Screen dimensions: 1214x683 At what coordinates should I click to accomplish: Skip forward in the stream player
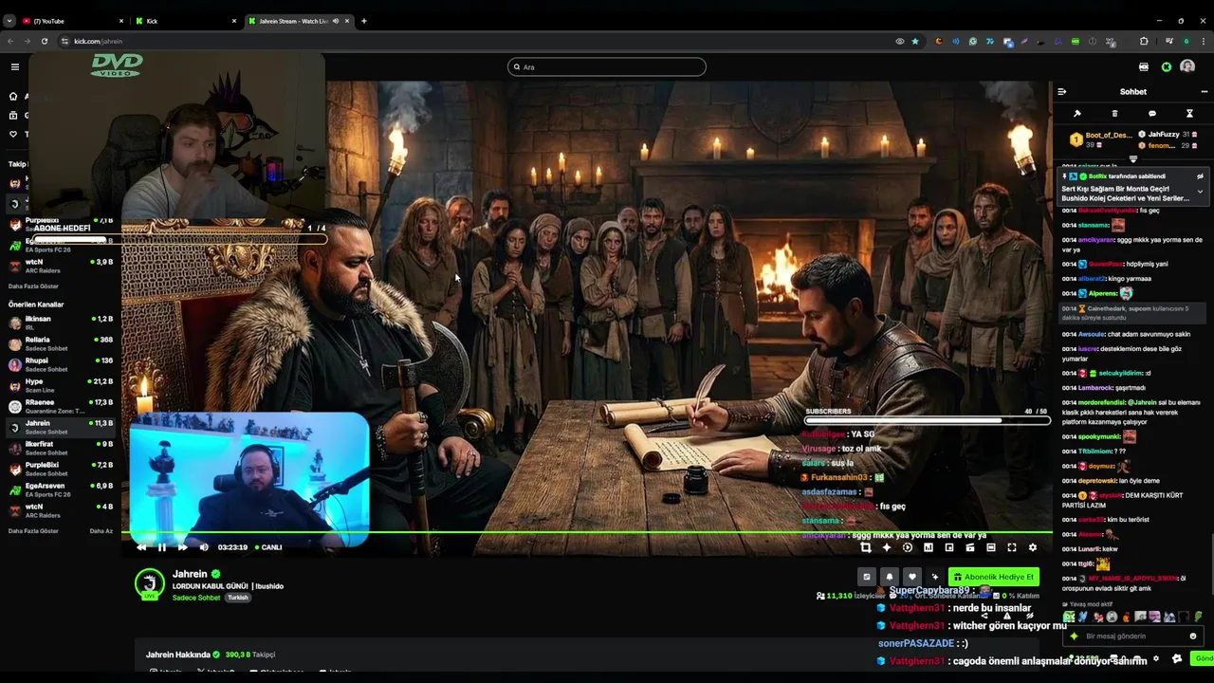(x=183, y=547)
